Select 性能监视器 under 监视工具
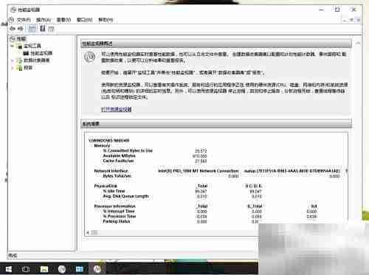This screenshot has height=275, width=369. (x=41, y=53)
